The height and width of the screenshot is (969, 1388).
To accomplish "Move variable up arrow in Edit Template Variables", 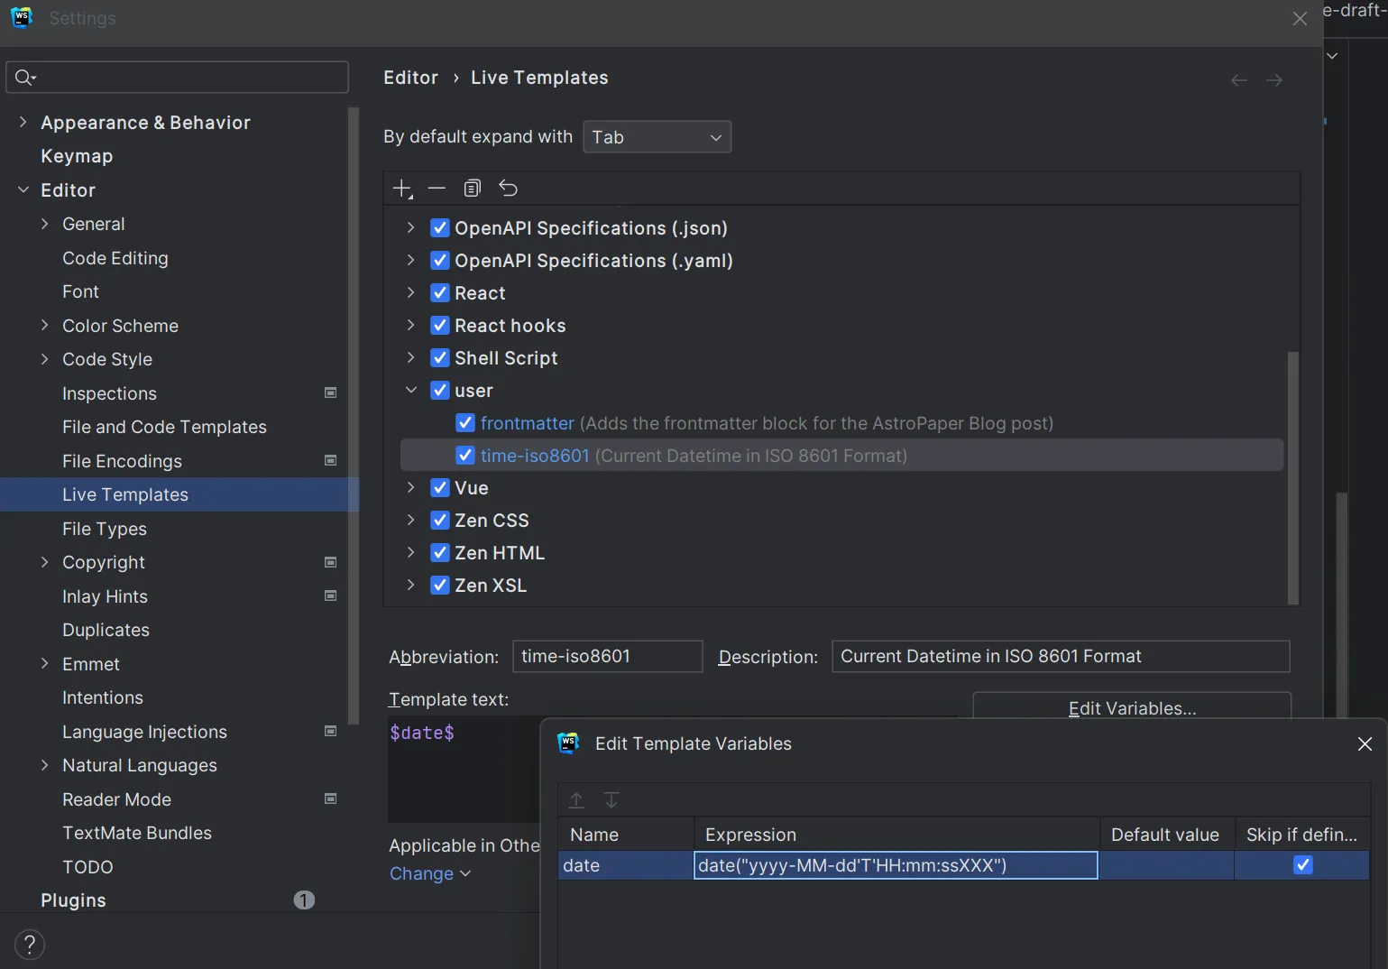I will click(576, 800).
